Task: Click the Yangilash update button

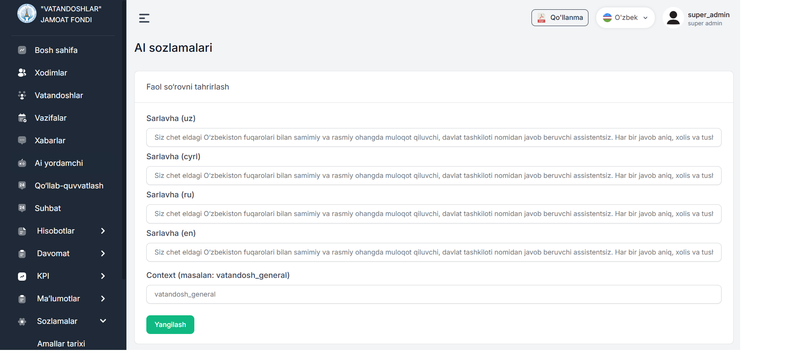Action: [x=170, y=325]
